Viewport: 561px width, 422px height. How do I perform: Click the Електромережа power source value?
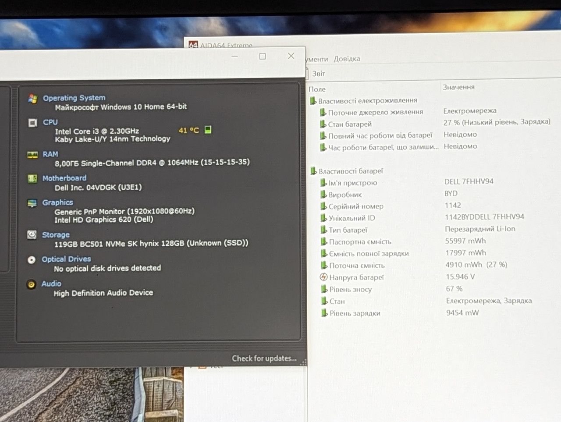(x=470, y=111)
